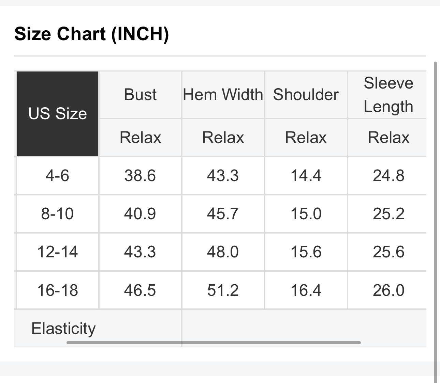Click the horizontal scrollbar under the table
Viewport: 440px width, 383px height.
coord(214,342)
